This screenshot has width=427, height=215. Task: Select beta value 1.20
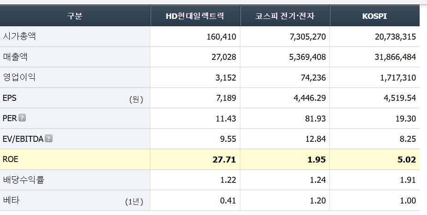(318, 201)
